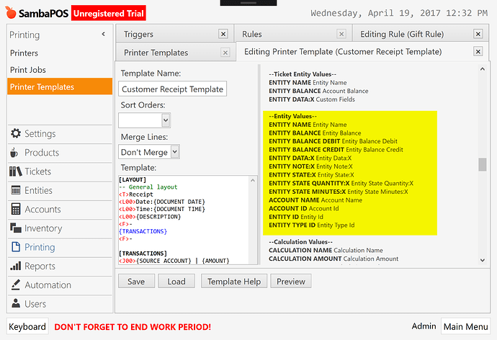Click the help list scrollbar thumb
Image resolution: width=497 pixels, height=340 pixels.
[x=482, y=164]
